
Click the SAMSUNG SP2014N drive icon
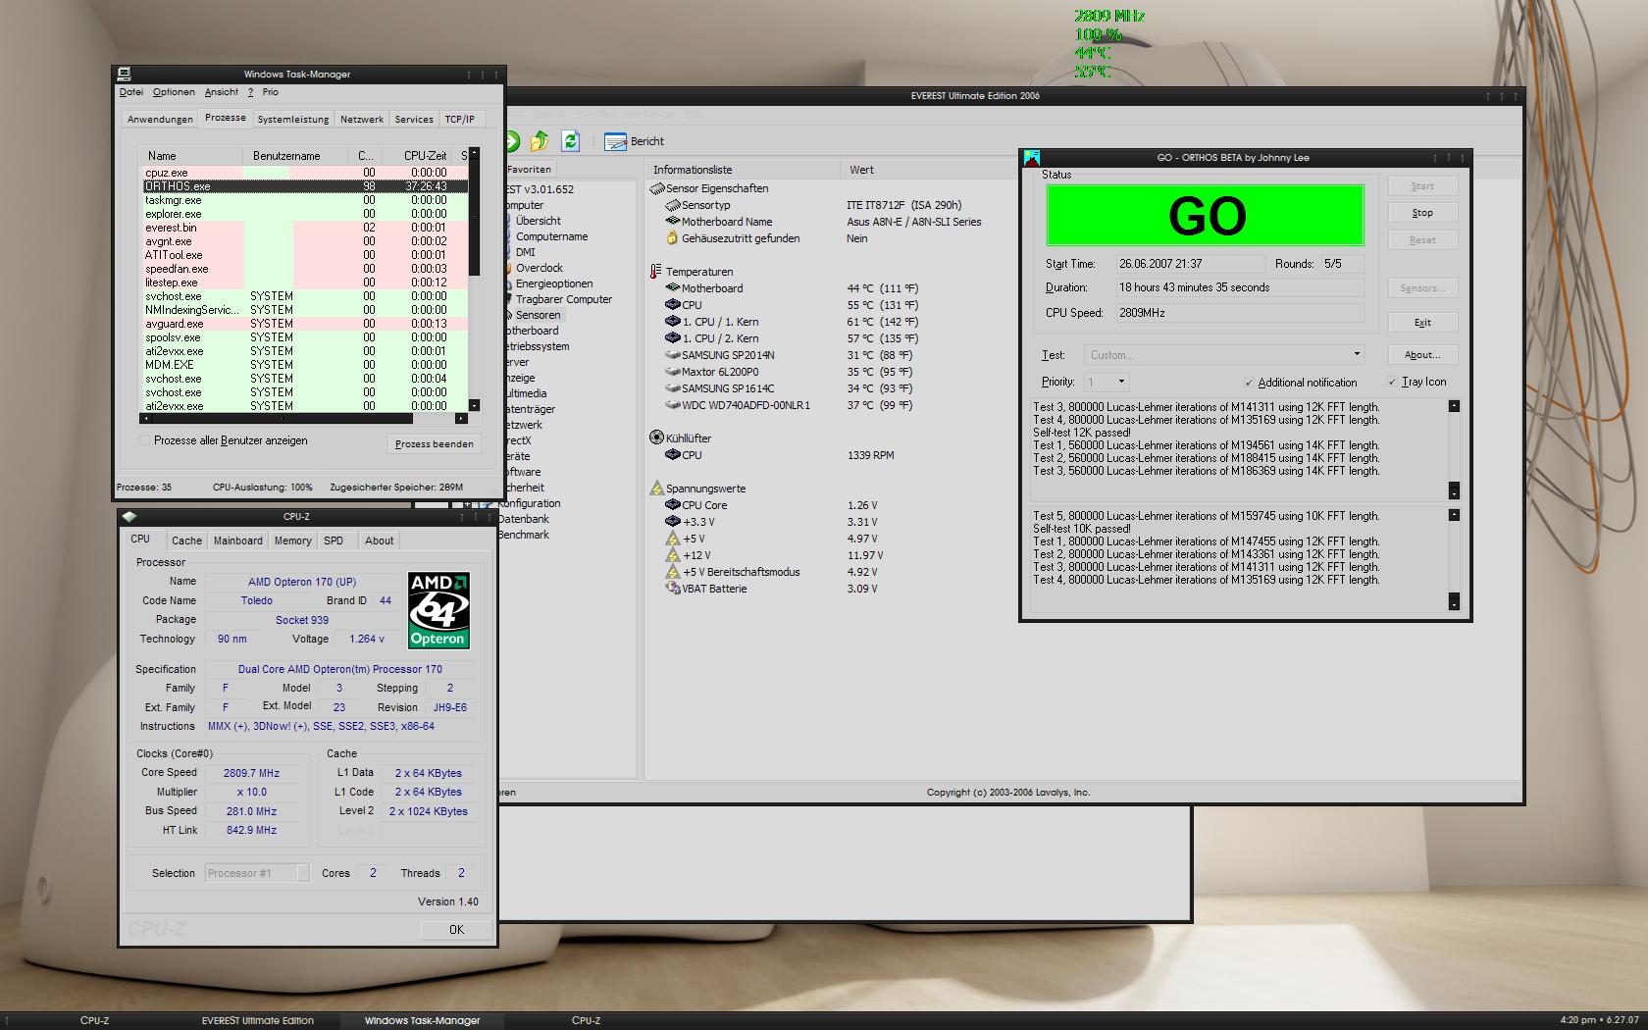click(672, 354)
